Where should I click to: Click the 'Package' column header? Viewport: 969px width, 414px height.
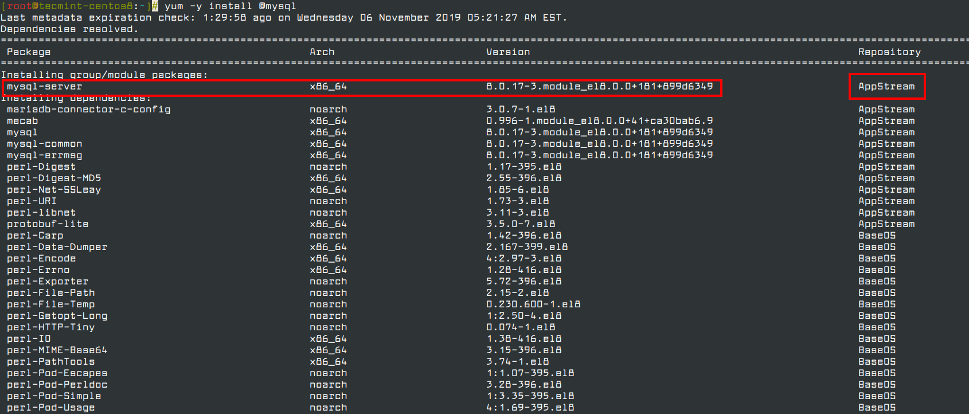pos(29,52)
